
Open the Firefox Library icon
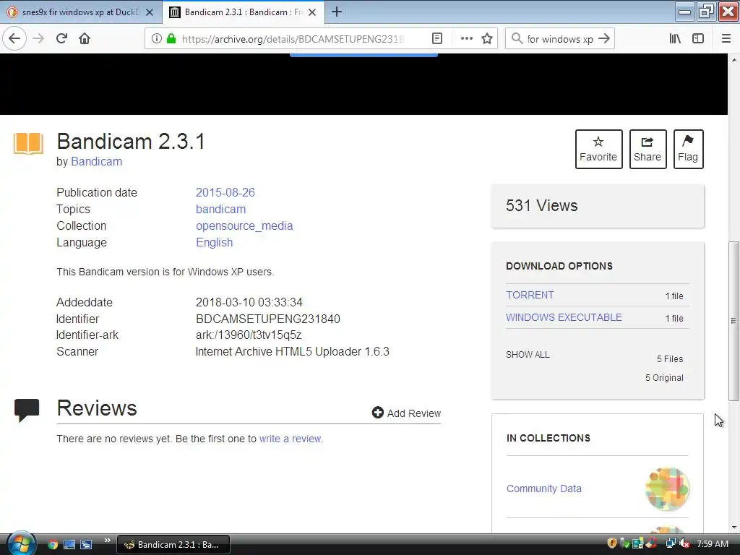(x=675, y=39)
